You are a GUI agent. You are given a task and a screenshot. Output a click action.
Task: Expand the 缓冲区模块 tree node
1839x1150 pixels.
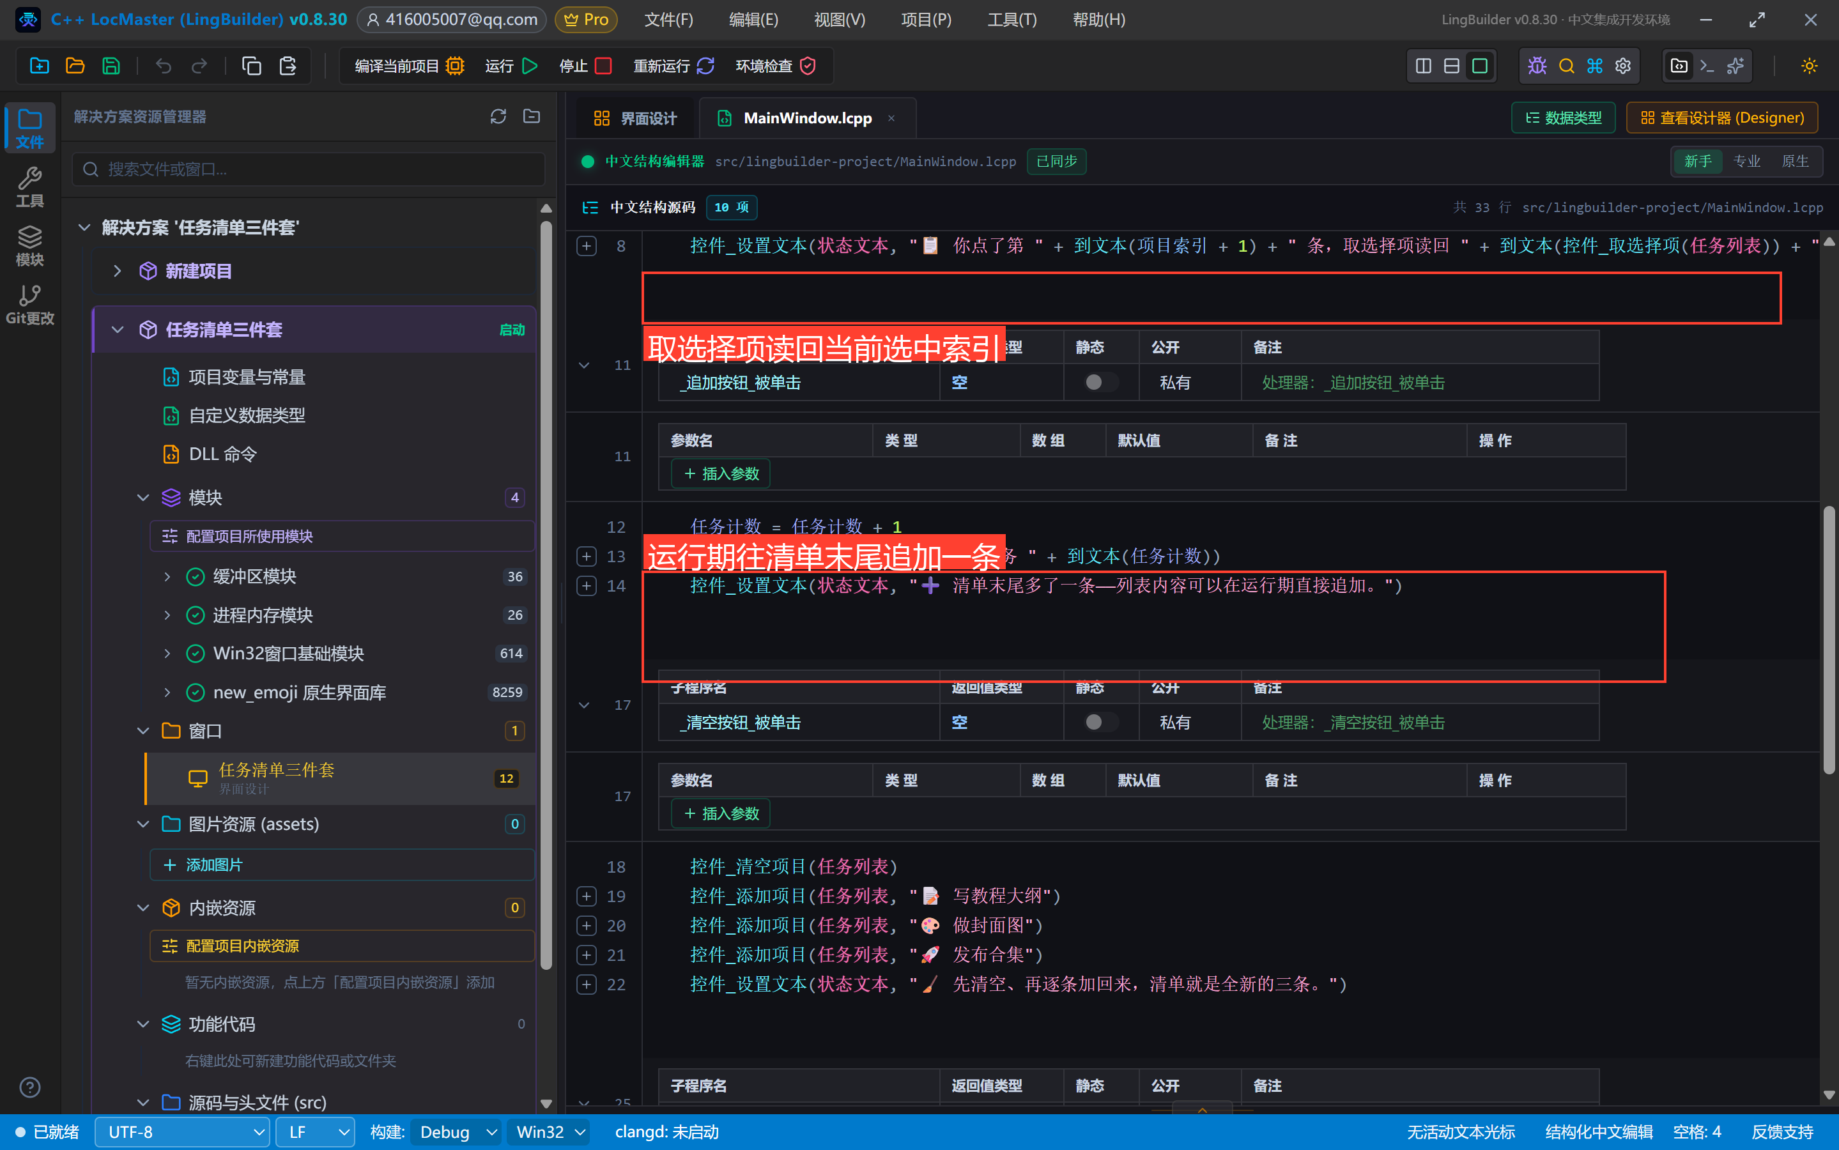click(167, 576)
